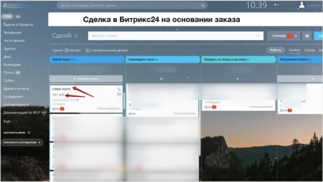Image resolution: width=323 pixels, height=182 pixels.
Task: Click Пригласить сотрудников button
Action: tap(22, 143)
